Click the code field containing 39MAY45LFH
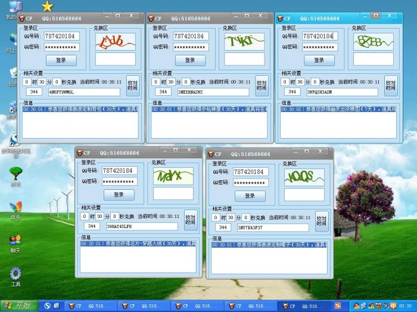 click(x=142, y=226)
